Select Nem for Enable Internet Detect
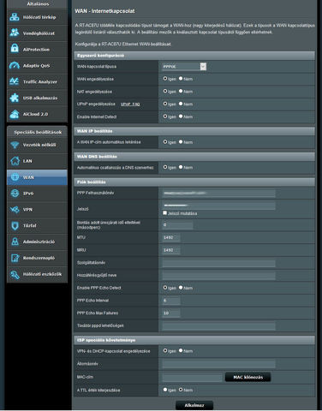The image size is (322, 411). pyautogui.click(x=181, y=116)
